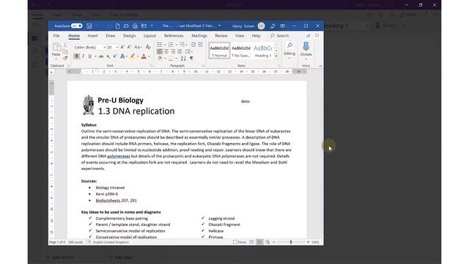
Task: Click the Dictate microphone button
Action: [306, 49]
